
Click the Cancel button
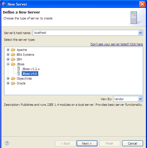(132, 143)
